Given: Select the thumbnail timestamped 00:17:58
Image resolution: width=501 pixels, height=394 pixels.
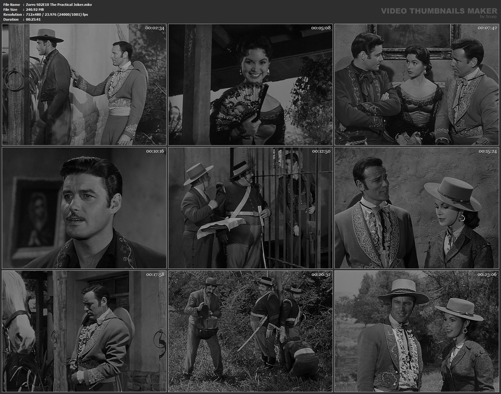Looking at the screenshot, I should click(x=84, y=331).
